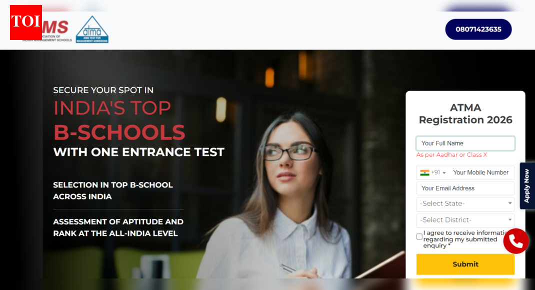Viewport: 535px width, 290px height.
Task: Open the Select State dropdown
Action: pos(465,204)
